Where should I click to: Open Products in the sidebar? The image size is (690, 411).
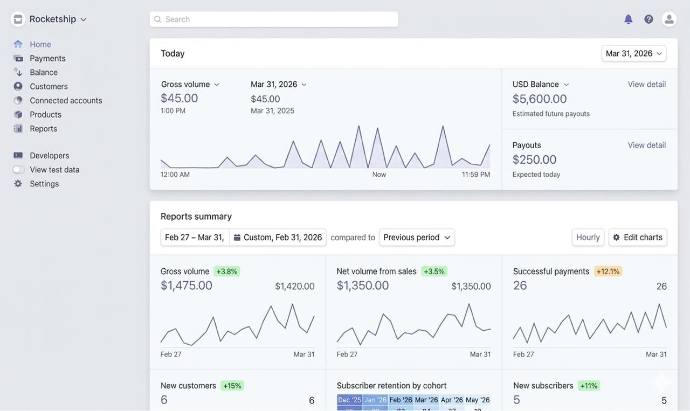[45, 114]
